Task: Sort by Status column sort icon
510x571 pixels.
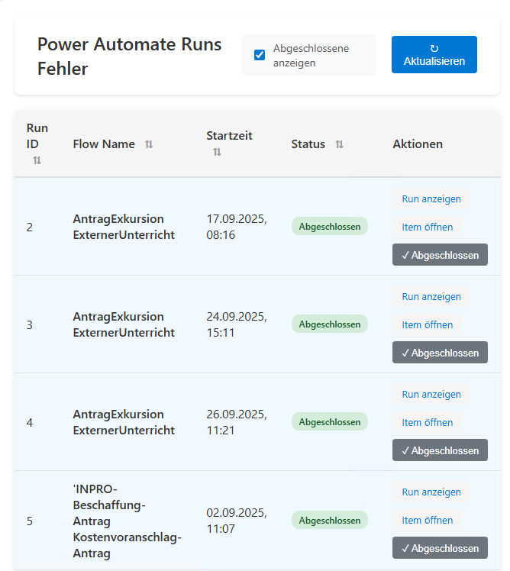Action: coord(339,144)
